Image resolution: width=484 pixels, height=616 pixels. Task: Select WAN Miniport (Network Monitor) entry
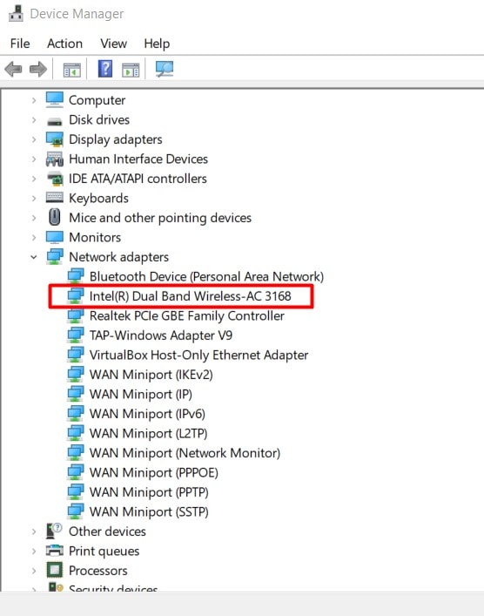(185, 453)
